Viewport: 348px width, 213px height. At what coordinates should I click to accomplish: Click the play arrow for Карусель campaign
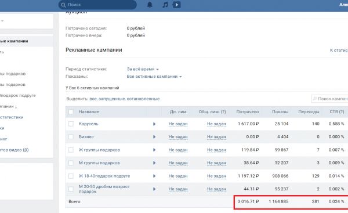coord(154,124)
